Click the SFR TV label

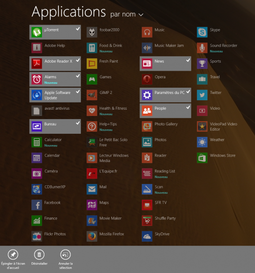[x=161, y=202]
